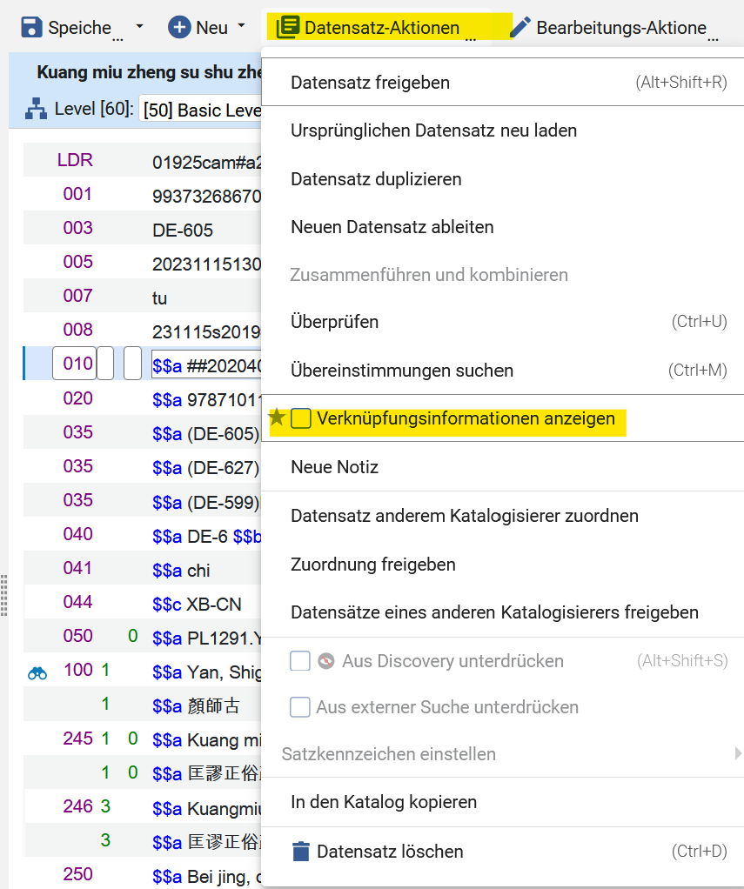Click the 010 field tag input

tap(73, 364)
